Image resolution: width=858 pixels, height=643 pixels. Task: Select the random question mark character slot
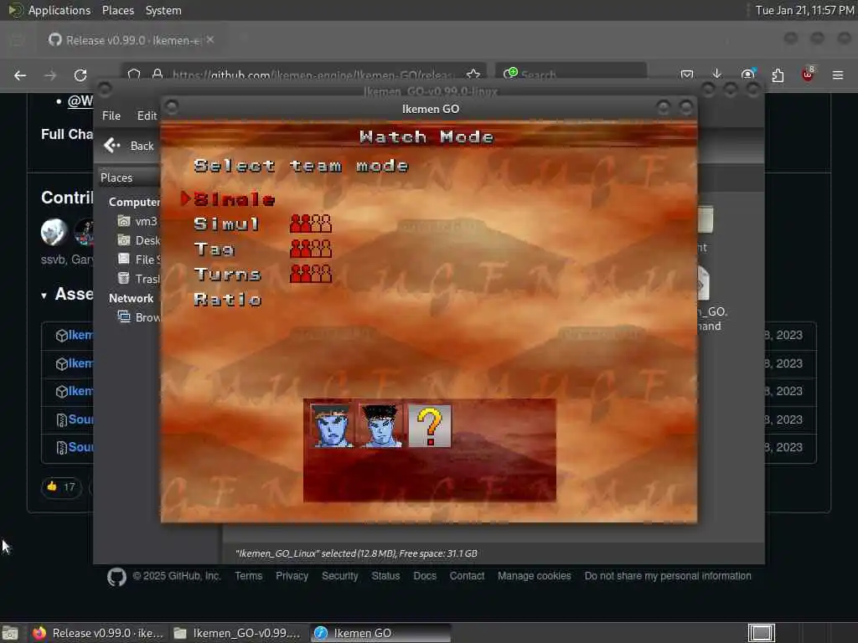430,426
